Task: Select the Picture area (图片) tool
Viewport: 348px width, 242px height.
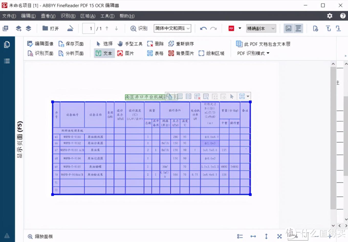Action: (x=125, y=53)
